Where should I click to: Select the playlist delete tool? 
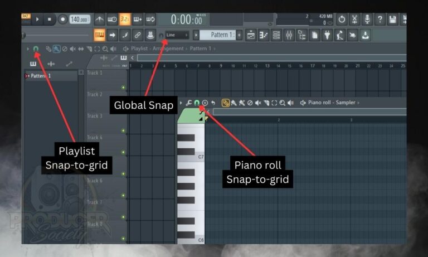tap(65, 49)
